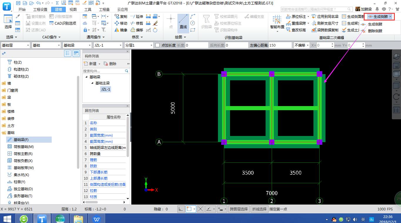
Task: Click the QQ penguin tray icon
Action: (x=334, y=219)
